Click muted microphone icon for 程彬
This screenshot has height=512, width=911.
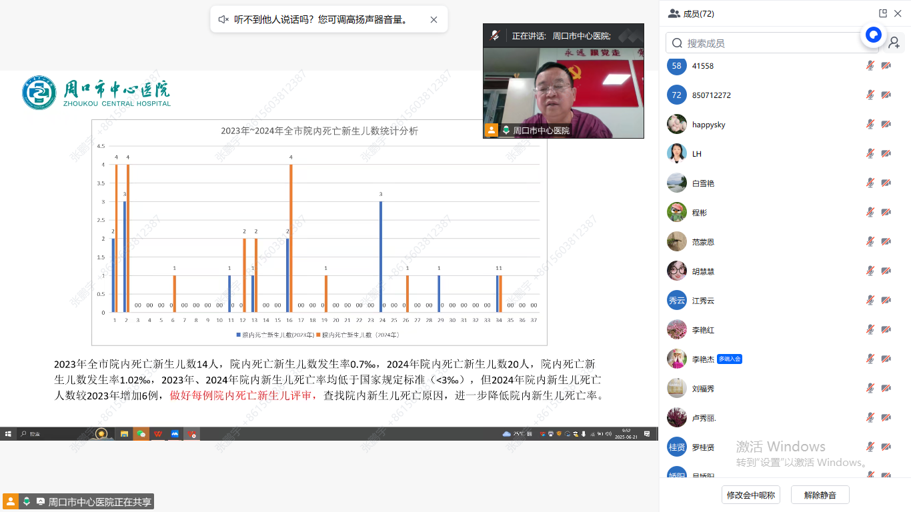click(870, 212)
